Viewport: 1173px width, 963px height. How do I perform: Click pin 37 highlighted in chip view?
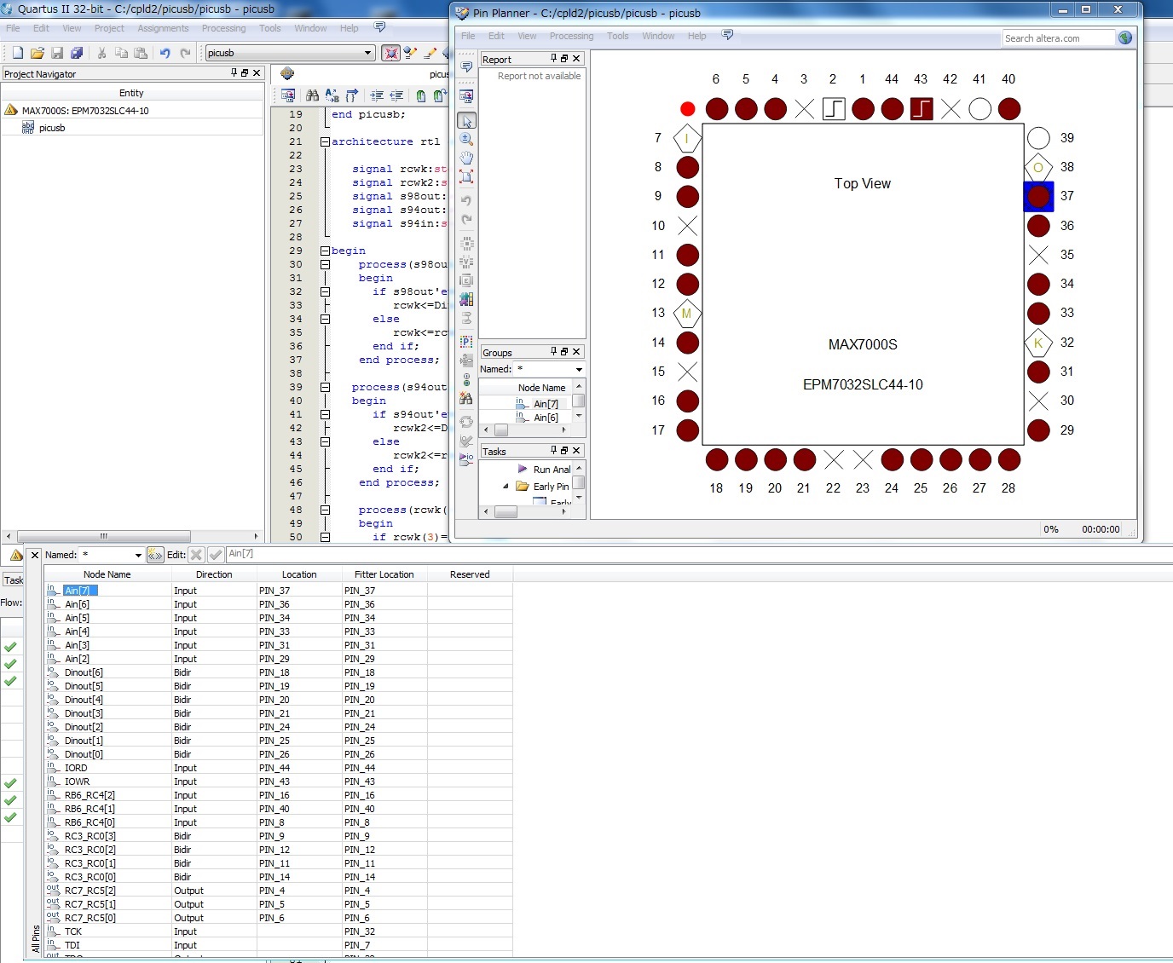[1038, 196]
